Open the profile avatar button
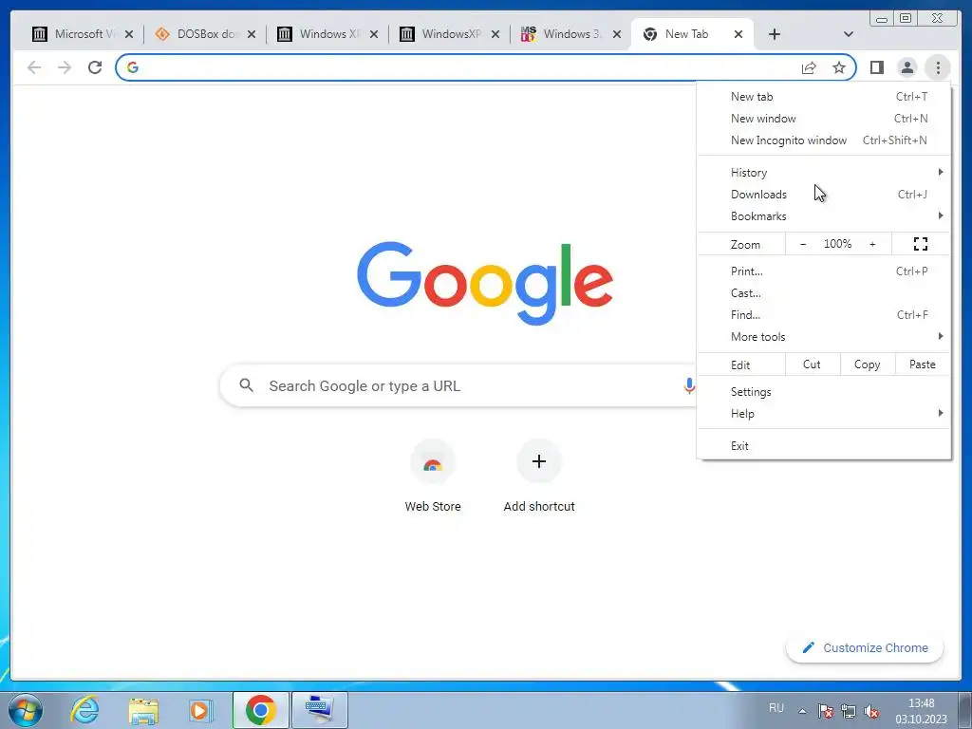 click(x=907, y=67)
